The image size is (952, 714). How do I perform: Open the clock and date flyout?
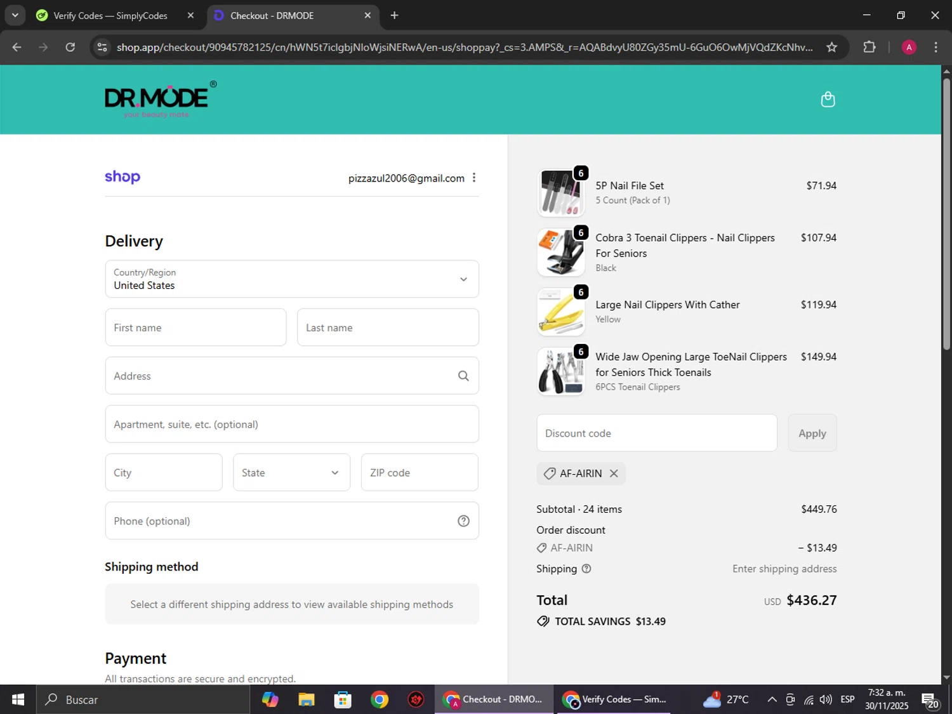tap(887, 699)
